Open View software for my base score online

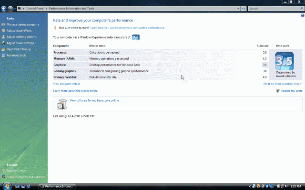click(94, 100)
